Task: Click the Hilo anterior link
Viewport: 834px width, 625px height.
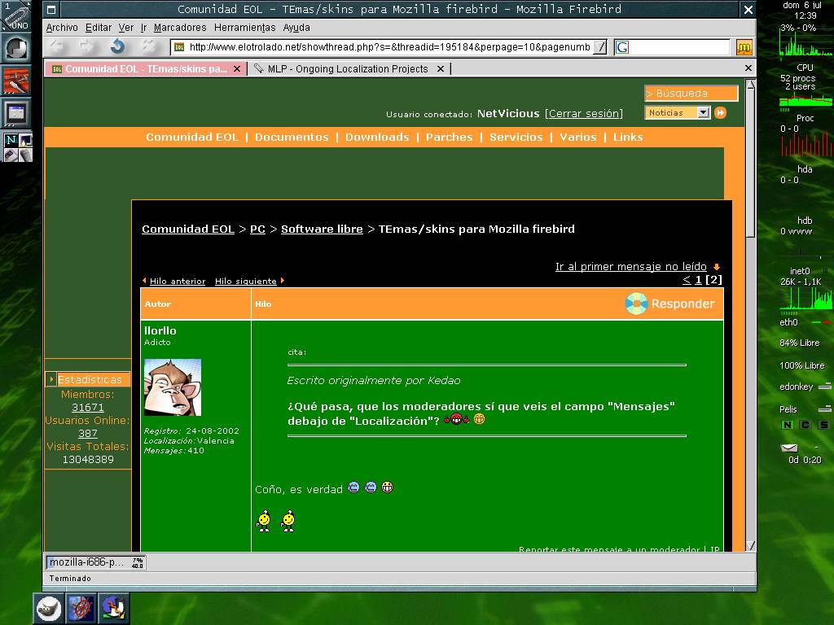Action: tap(177, 281)
